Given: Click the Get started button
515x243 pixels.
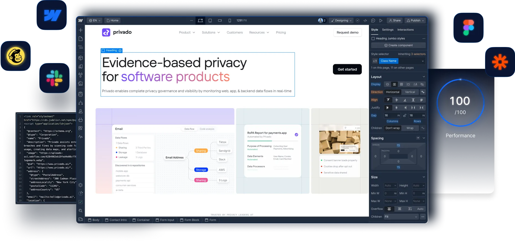Looking at the screenshot, I should click(x=347, y=69).
